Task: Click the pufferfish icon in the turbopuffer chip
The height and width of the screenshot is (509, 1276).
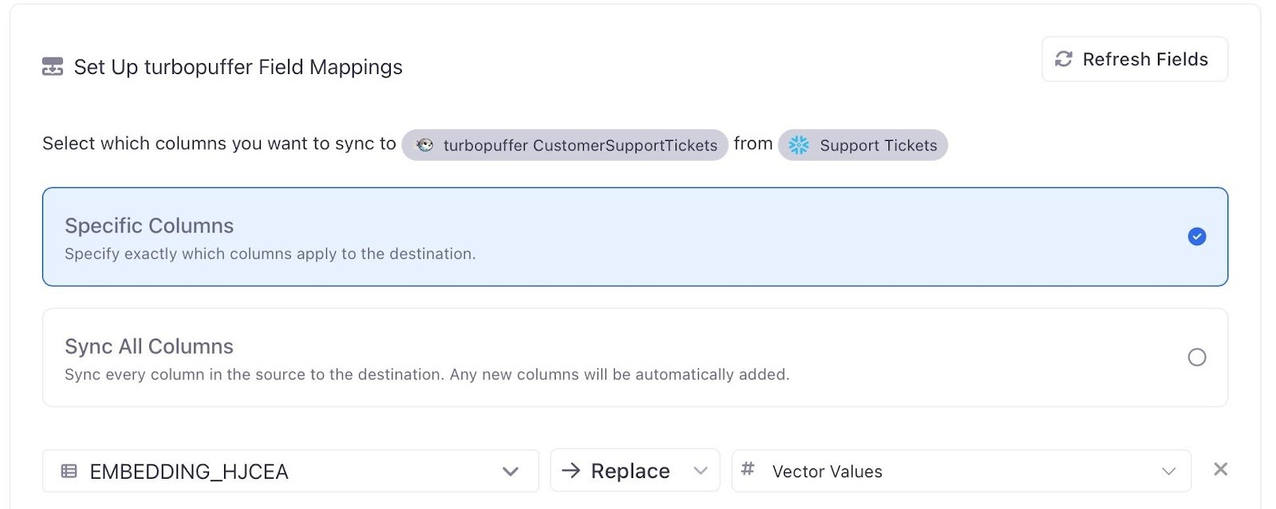Action: (x=425, y=145)
